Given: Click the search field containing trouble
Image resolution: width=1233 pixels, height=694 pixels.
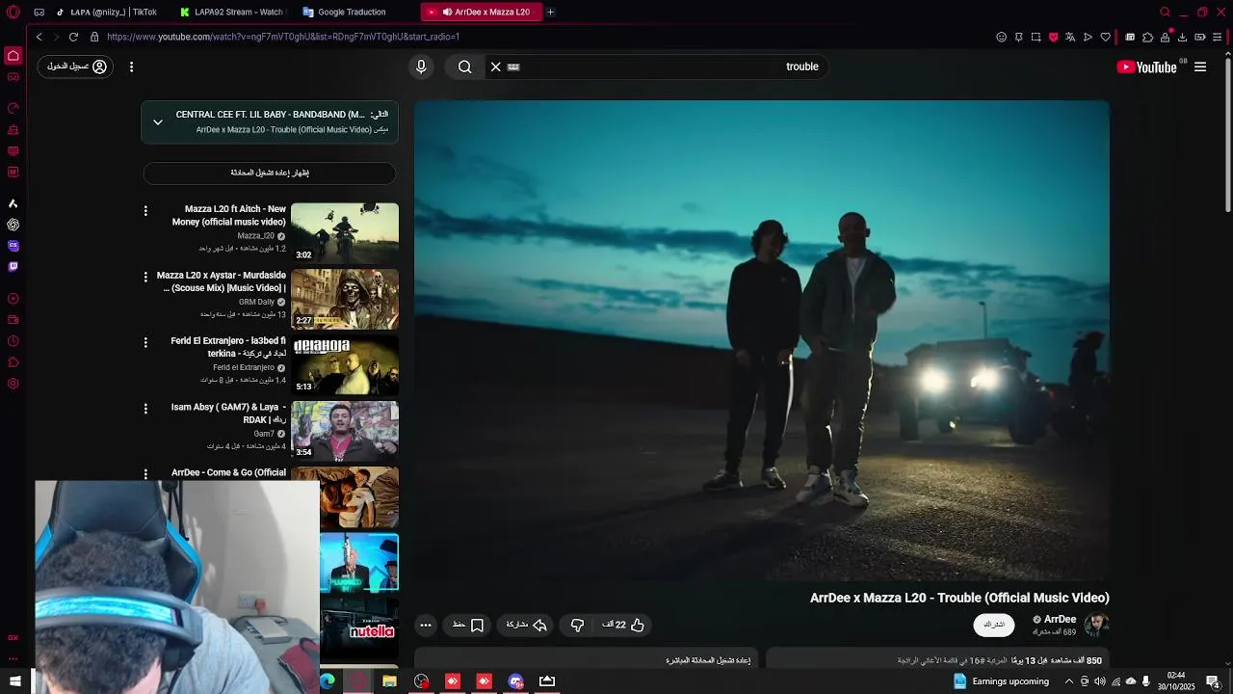Looking at the screenshot, I should (655, 67).
